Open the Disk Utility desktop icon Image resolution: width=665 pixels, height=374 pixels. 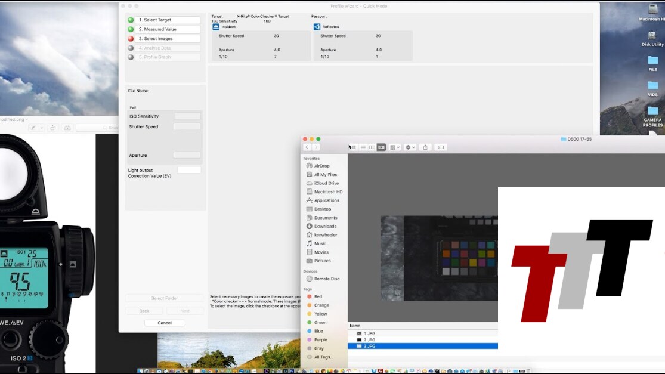[x=652, y=35]
